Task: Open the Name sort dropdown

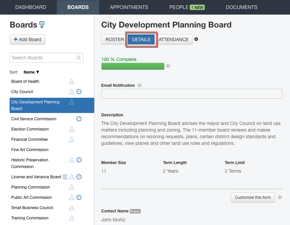Action: (31, 72)
